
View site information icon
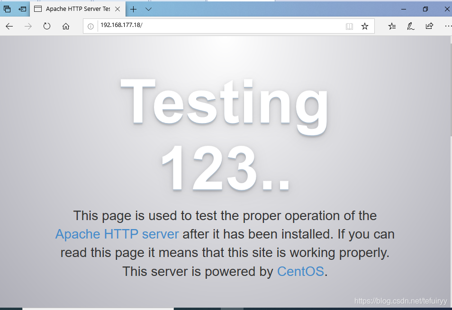coord(90,27)
